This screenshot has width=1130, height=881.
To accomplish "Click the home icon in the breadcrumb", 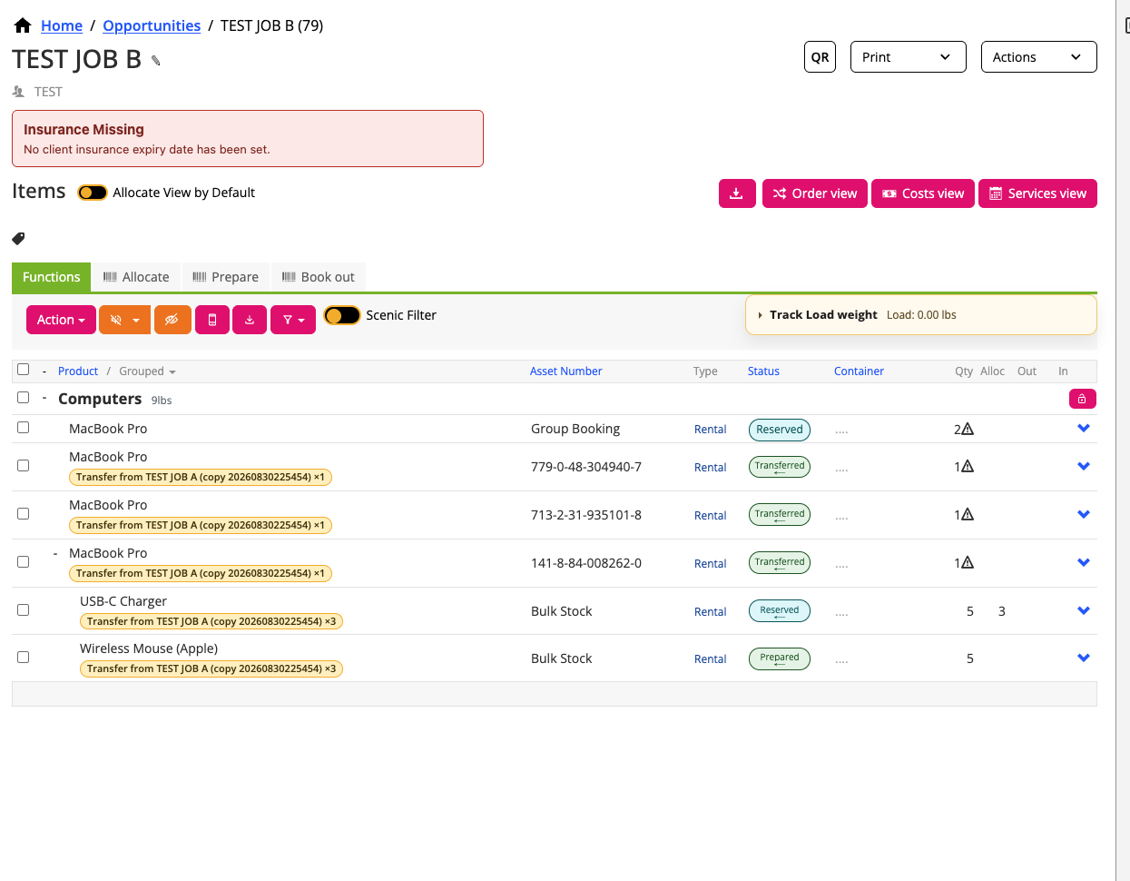I will pyautogui.click(x=23, y=25).
